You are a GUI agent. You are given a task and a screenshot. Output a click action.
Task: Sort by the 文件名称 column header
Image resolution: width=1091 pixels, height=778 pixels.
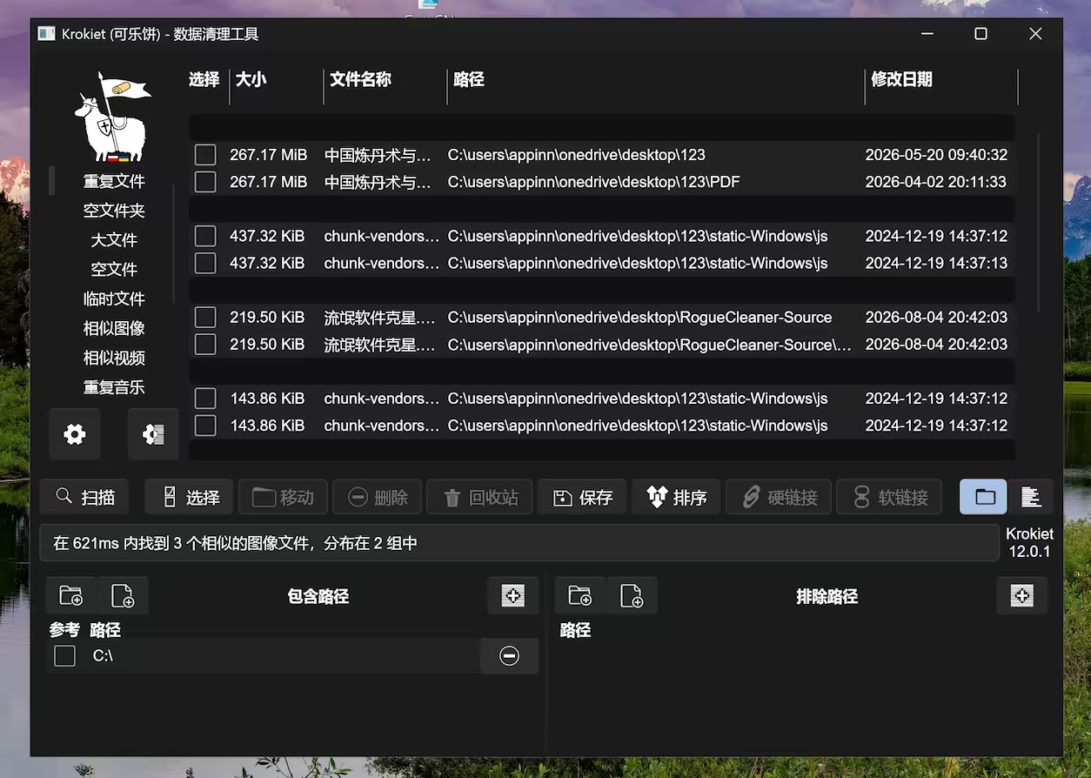tap(361, 79)
